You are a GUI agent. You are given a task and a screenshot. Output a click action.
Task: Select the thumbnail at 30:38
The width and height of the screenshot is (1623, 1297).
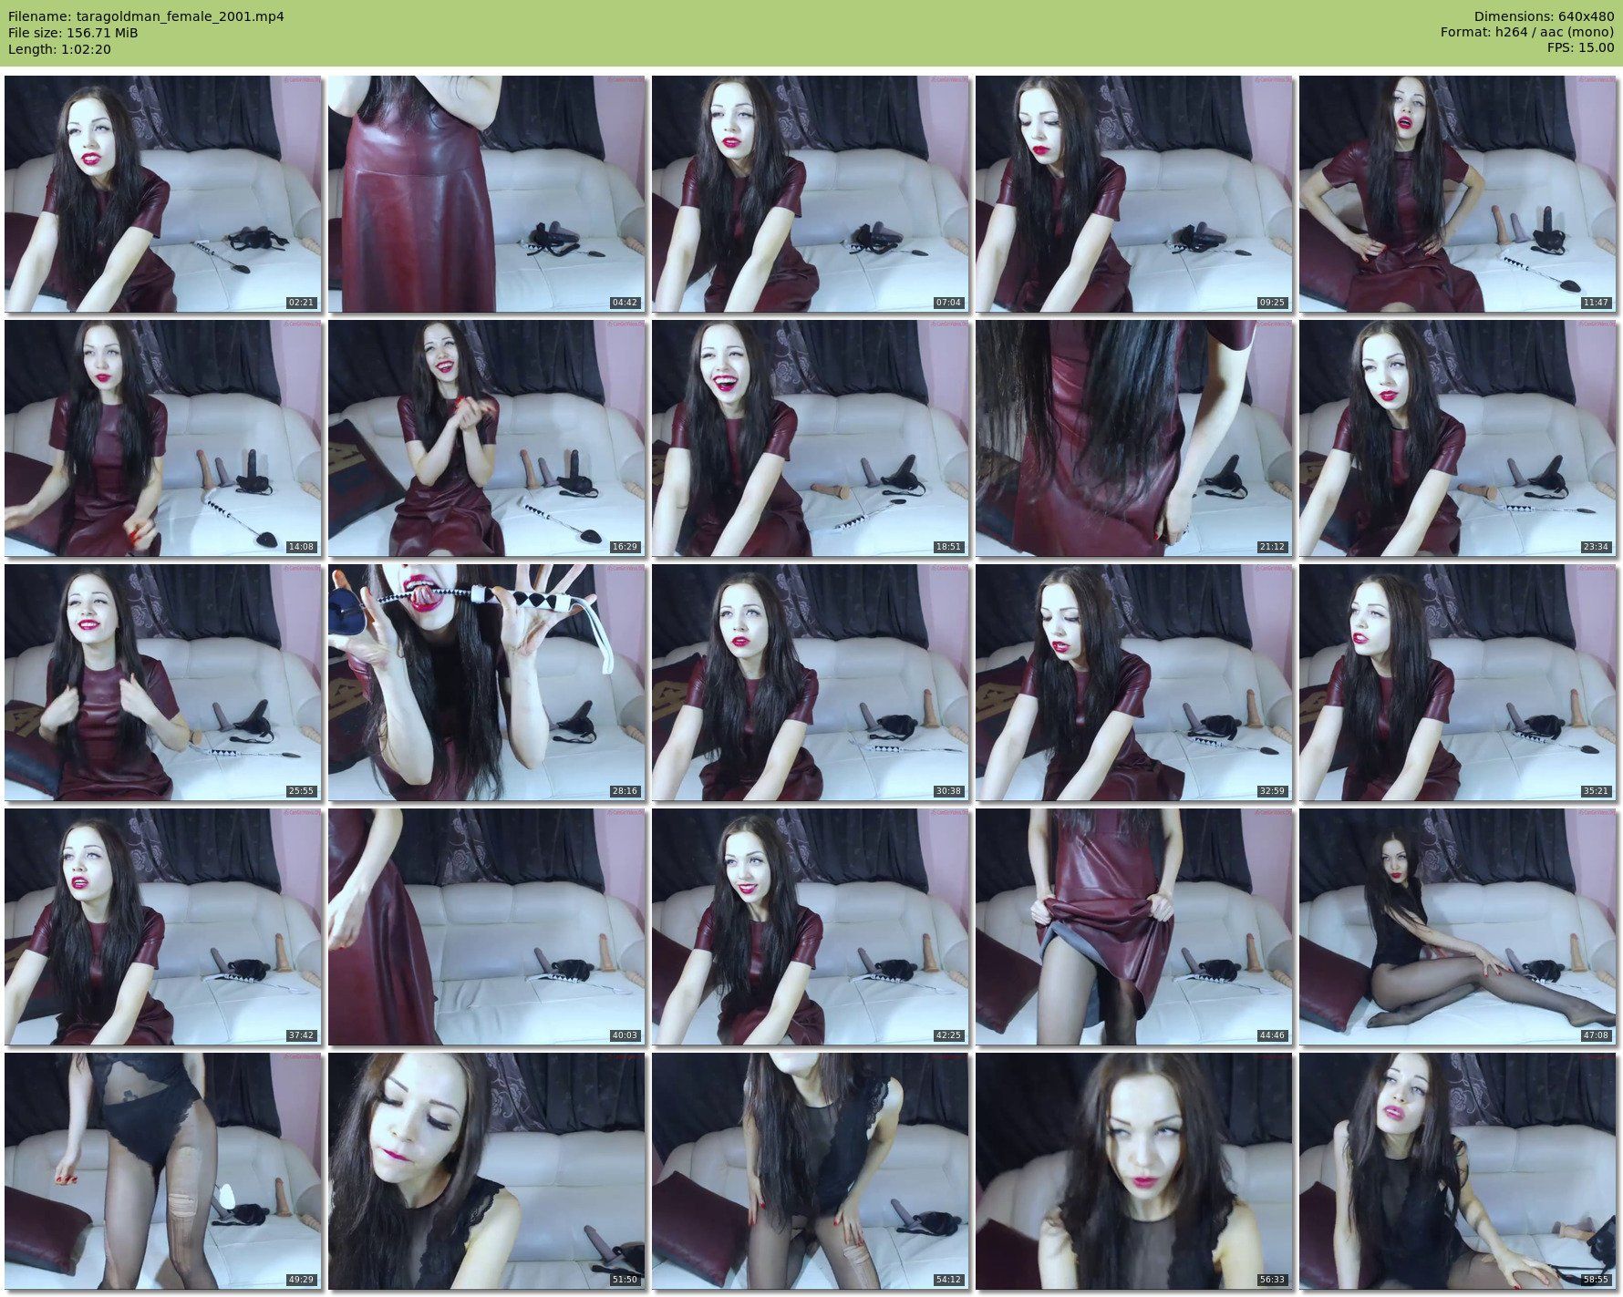point(811,683)
